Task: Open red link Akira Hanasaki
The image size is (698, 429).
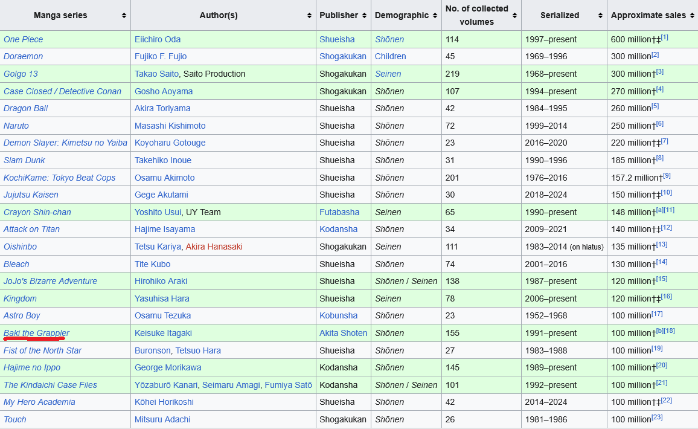Action: pyautogui.click(x=214, y=247)
